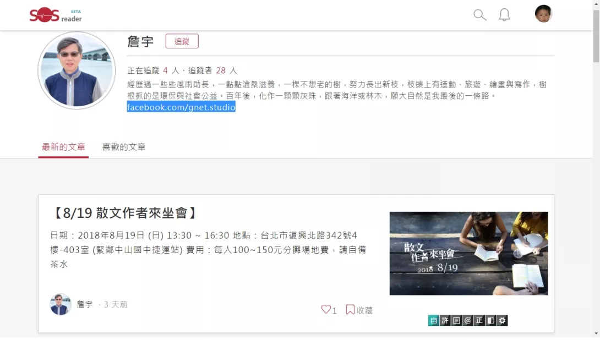
Task: Open the facebook.com/gnet.studio link
Action: pyautogui.click(x=181, y=107)
